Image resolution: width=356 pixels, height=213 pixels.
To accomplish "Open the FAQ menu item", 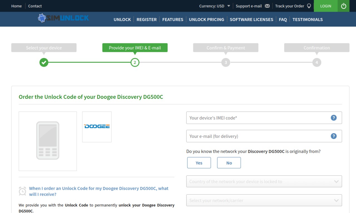I will pos(283,19).
